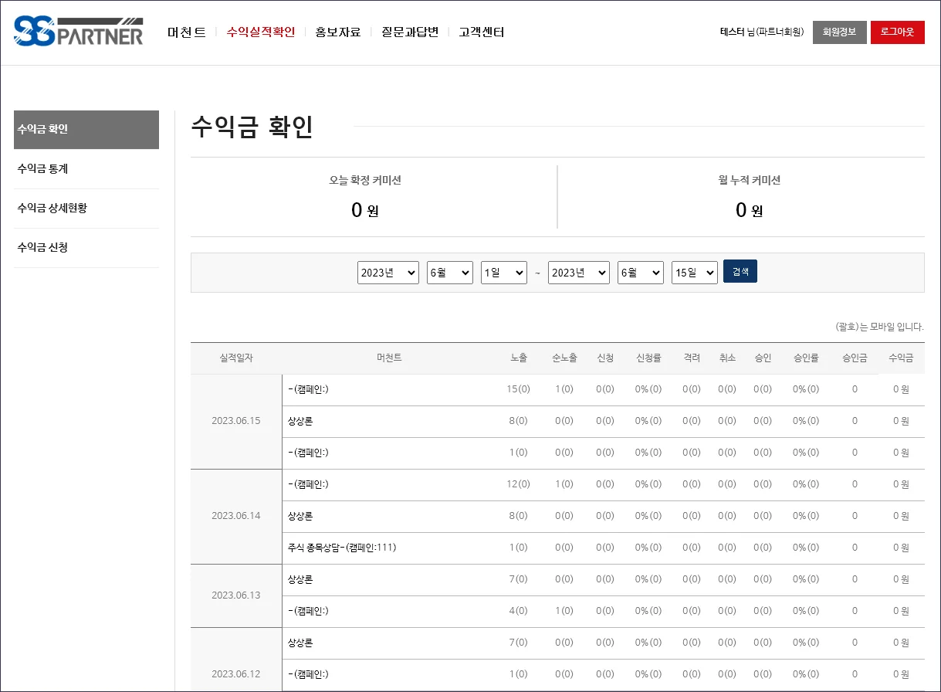Open the end month dropdown
Image resolution: width=941 pixels, height=692 pixels.
click(641, 273)
